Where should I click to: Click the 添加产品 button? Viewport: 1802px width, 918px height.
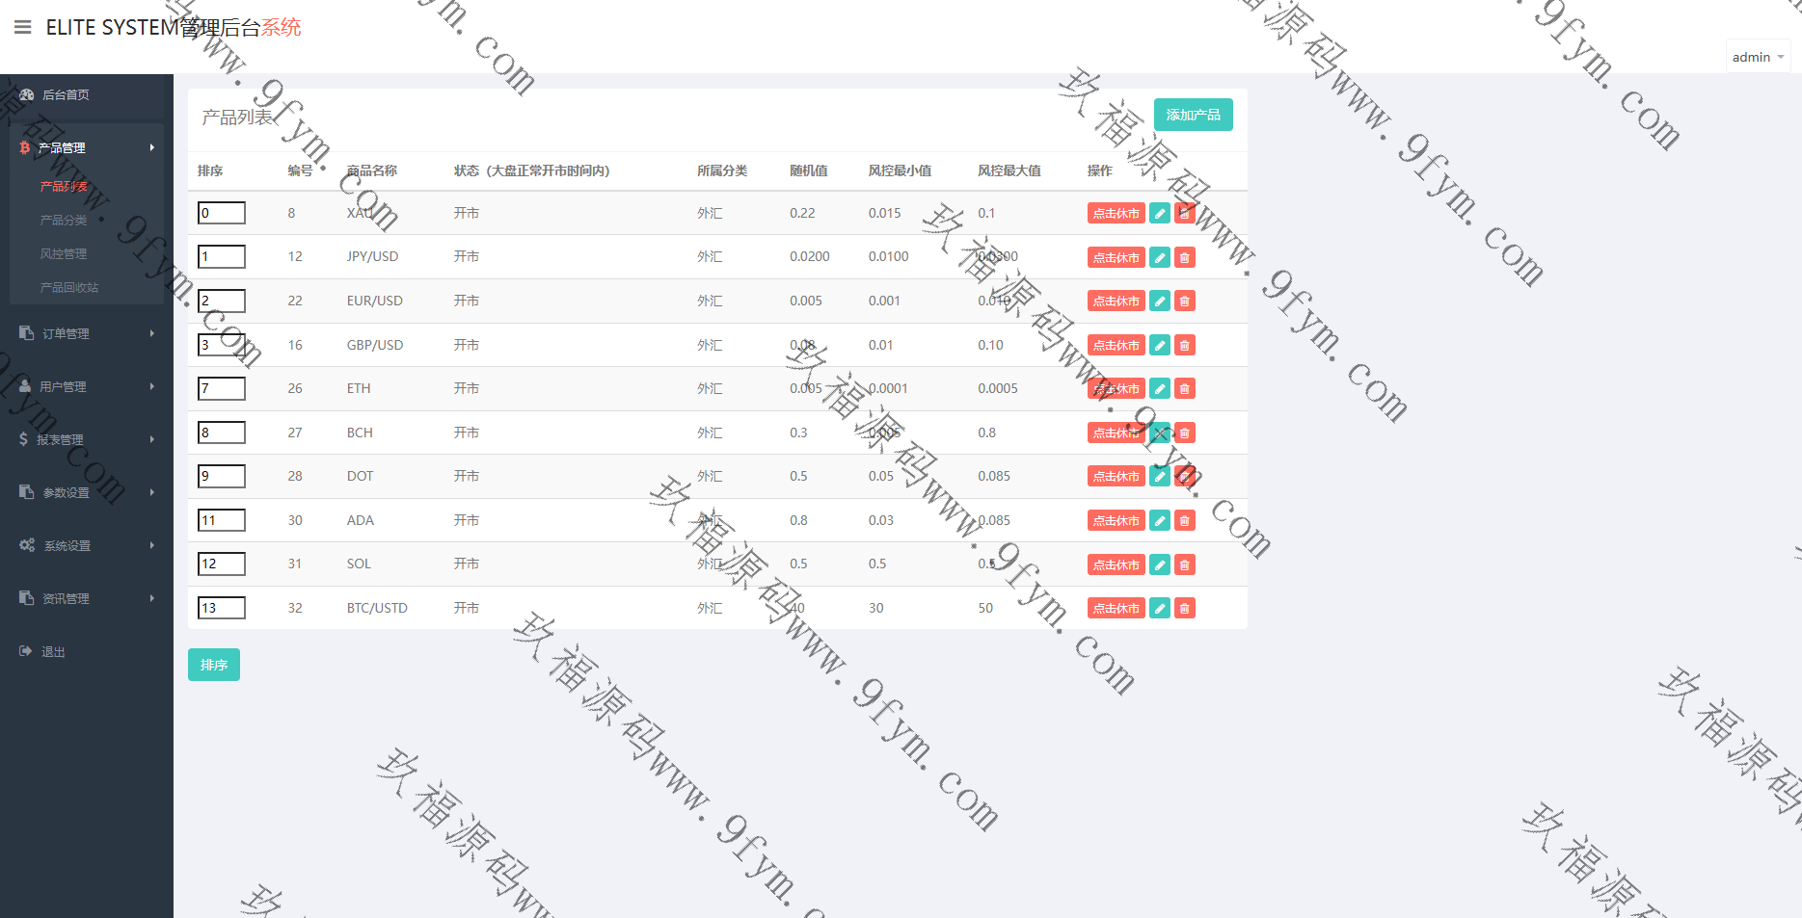click(x=1193, y=115)
